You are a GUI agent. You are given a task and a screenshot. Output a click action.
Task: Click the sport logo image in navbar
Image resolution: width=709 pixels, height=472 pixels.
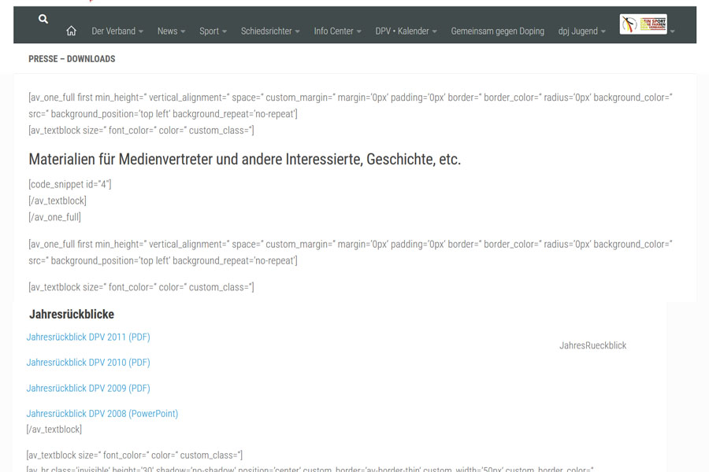pos(643,24)
